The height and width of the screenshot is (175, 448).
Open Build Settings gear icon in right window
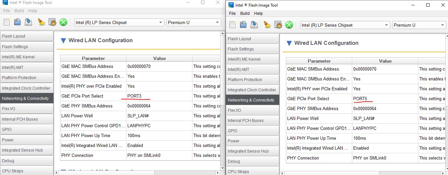coord(278,25)
